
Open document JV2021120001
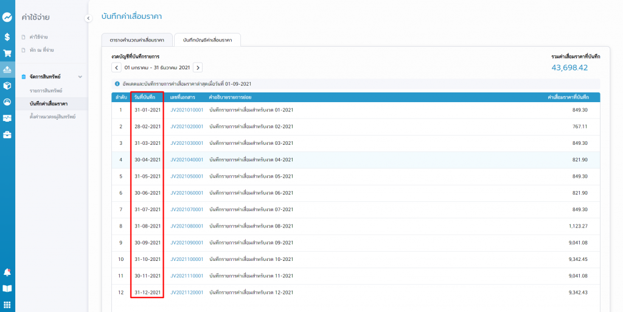point(187,293)
